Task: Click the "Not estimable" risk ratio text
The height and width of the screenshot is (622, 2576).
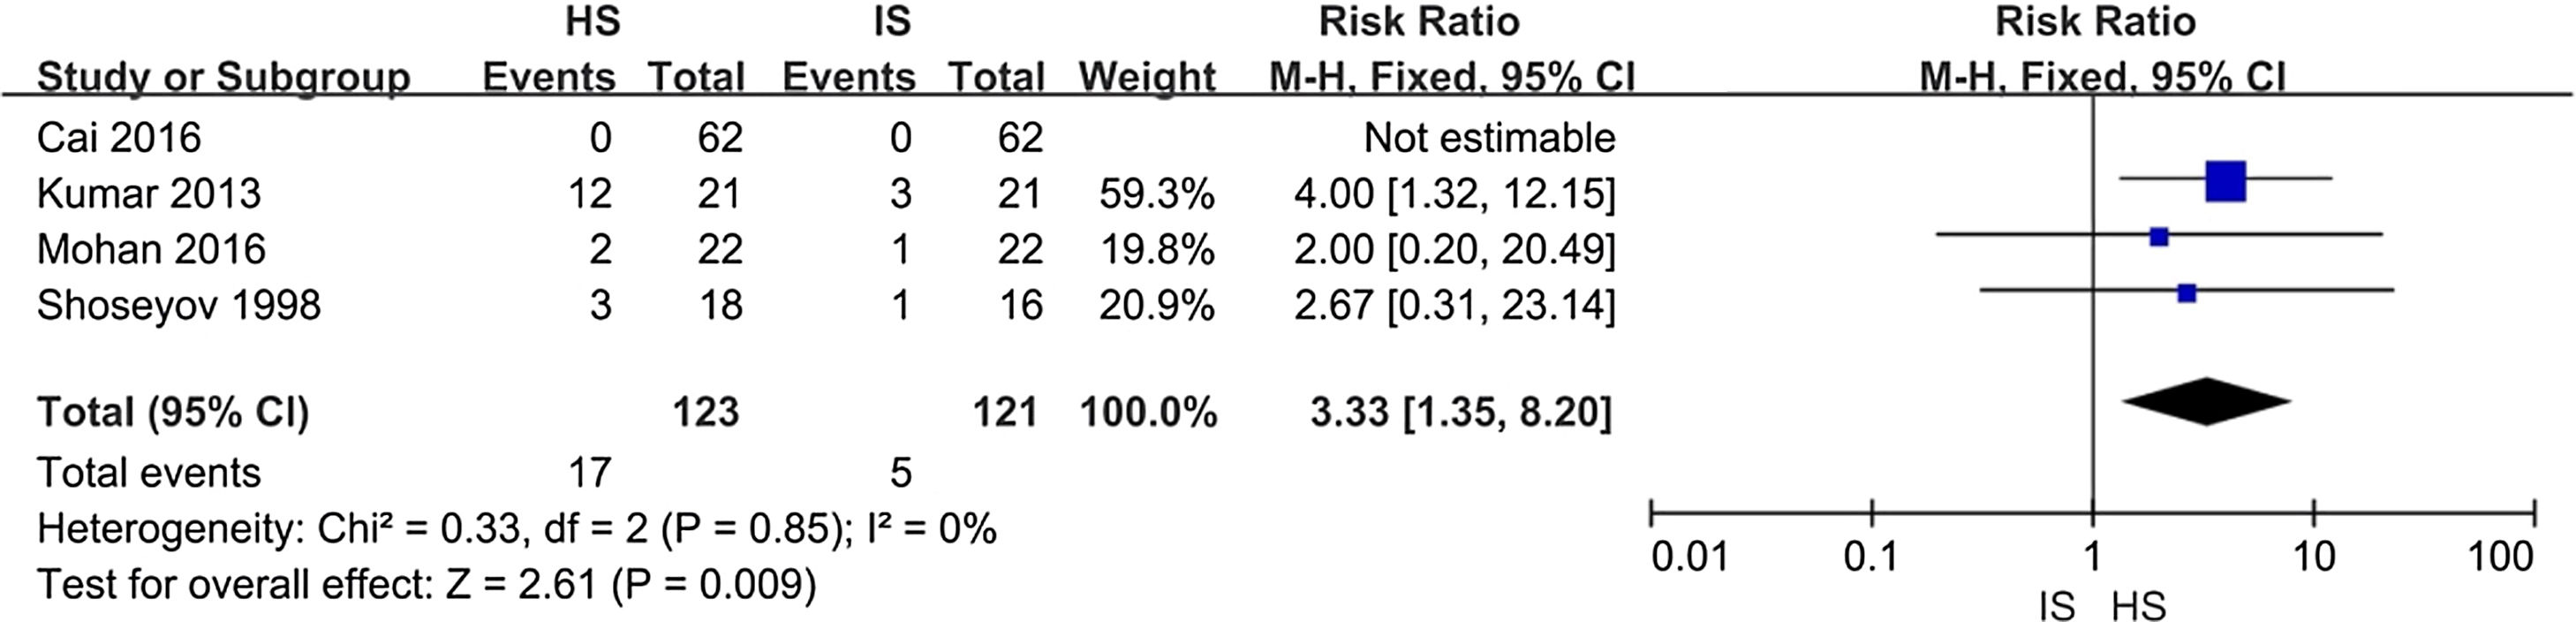Action: (1489, 137)
